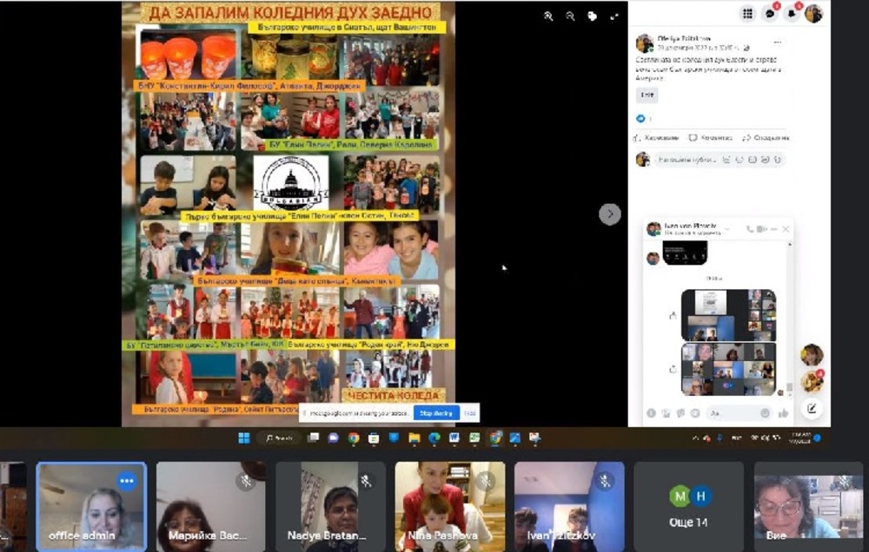This screenshot has height=552, width=869.
Task: Choose a GIF in Messenger chat
Action: [x=695, y=413]
